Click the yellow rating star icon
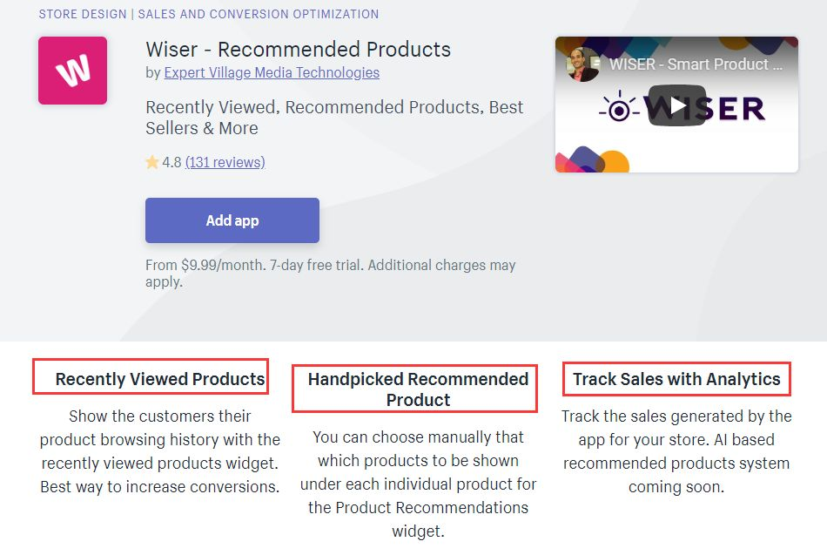Screen dimensions: 827x555 [151, 162]
